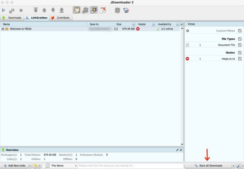
Task: Toggle the Custom Views checkbox
Action: (x=240, y=31)
